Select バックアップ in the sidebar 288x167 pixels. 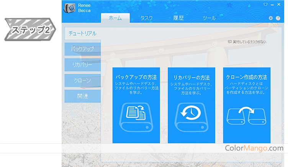pos(83,49)
